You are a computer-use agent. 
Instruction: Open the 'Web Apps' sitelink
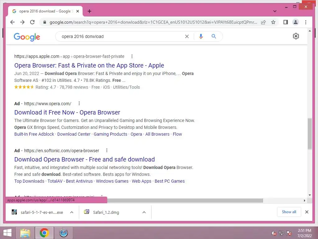[x=141, y=181]
